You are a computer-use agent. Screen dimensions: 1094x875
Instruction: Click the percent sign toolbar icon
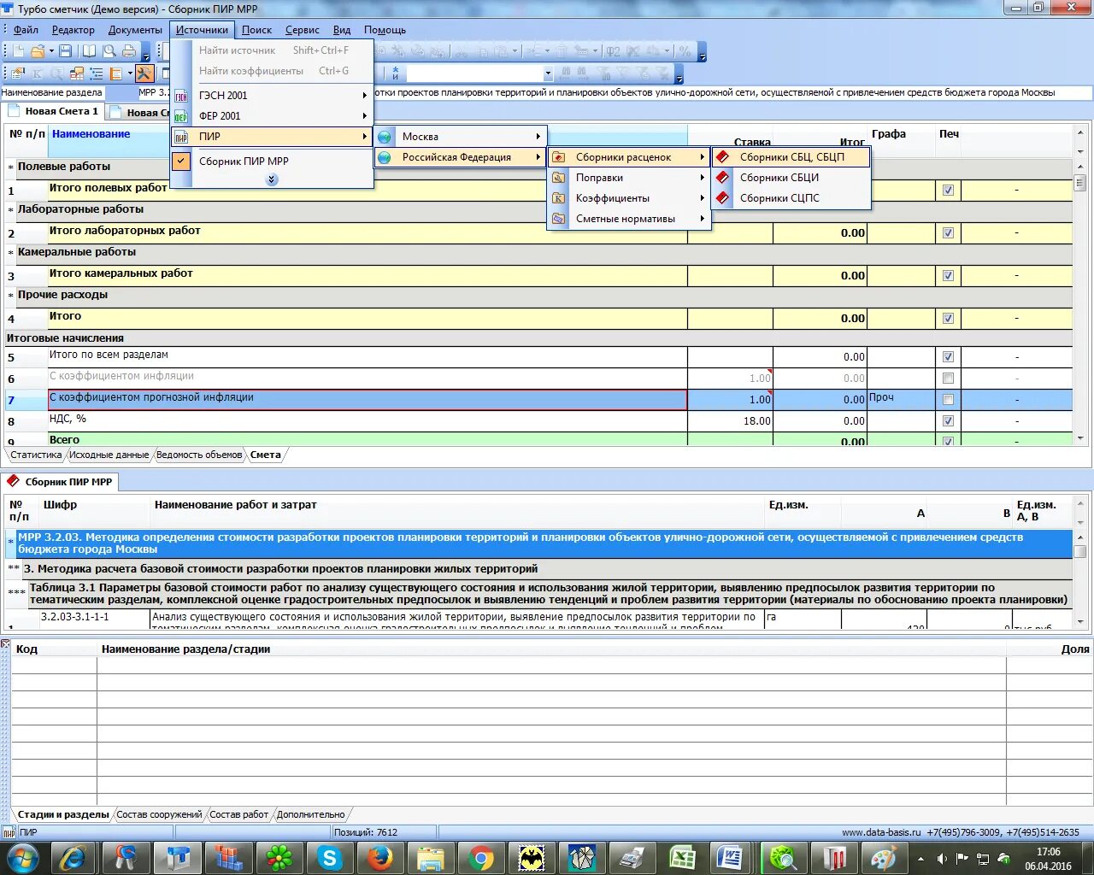pos(685,51)
